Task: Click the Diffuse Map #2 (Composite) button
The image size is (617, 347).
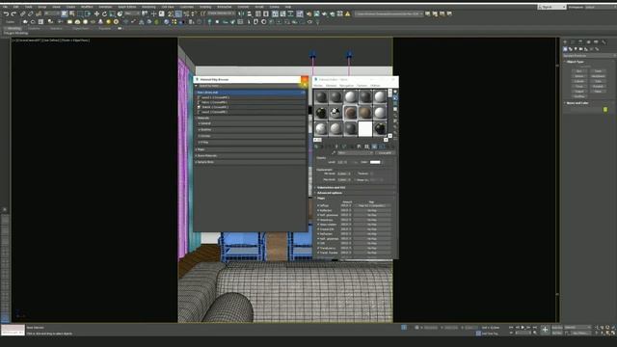Action: click(372, 205)
